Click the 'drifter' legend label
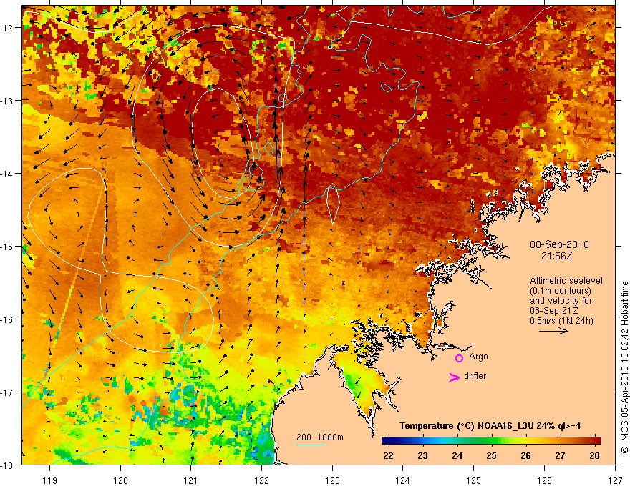This screenshot has width=630, height=486. click(x=475, y=376)
